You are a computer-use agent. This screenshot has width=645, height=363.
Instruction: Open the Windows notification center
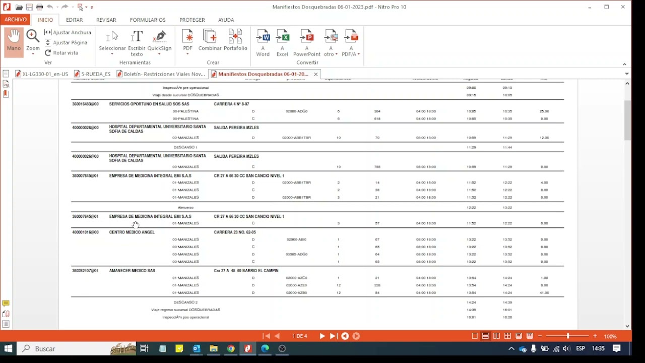pos(617,348)
